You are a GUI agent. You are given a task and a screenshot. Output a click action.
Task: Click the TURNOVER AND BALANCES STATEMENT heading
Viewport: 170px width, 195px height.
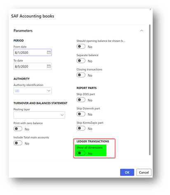(x=40, y=103)
